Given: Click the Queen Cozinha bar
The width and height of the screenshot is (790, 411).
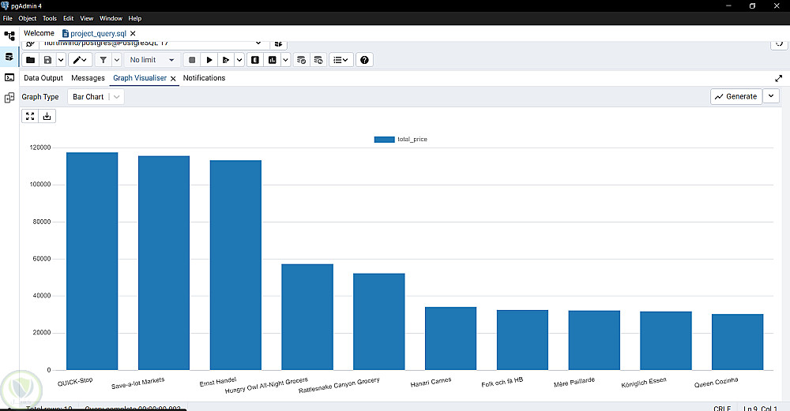Looking at the screenshot, I should [x=738, y=342].
